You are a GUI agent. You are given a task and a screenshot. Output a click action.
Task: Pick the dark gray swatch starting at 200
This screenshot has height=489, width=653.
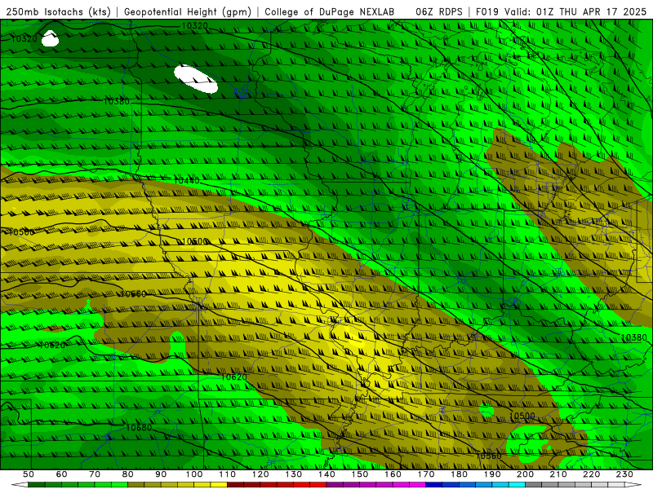(x=534, y=485)
